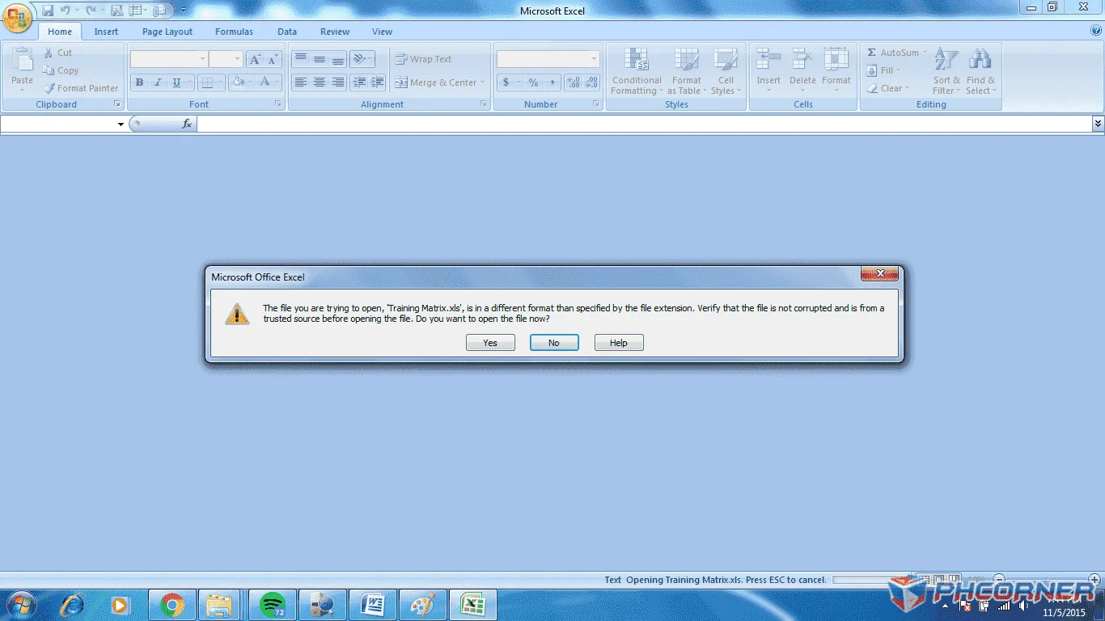
Task: Click the Borders icon
Action: [206, 82]
